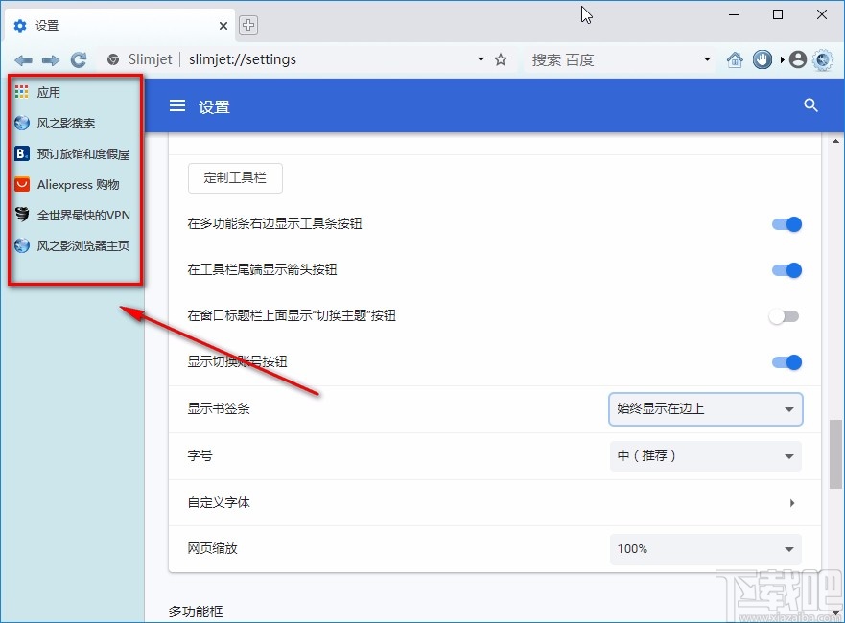This screenshot has width=845, height=623.
Task: Click the magnifier search icon in settings header
Action: [811, 106]
